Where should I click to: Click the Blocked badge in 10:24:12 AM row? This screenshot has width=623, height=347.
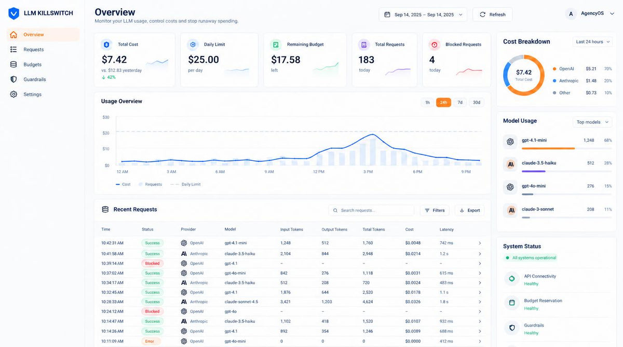[x=153, y=312]
